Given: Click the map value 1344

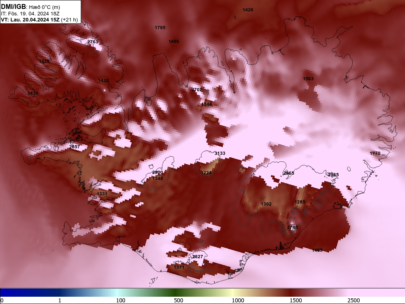Looking at the screenshot, I should point(207,104).
